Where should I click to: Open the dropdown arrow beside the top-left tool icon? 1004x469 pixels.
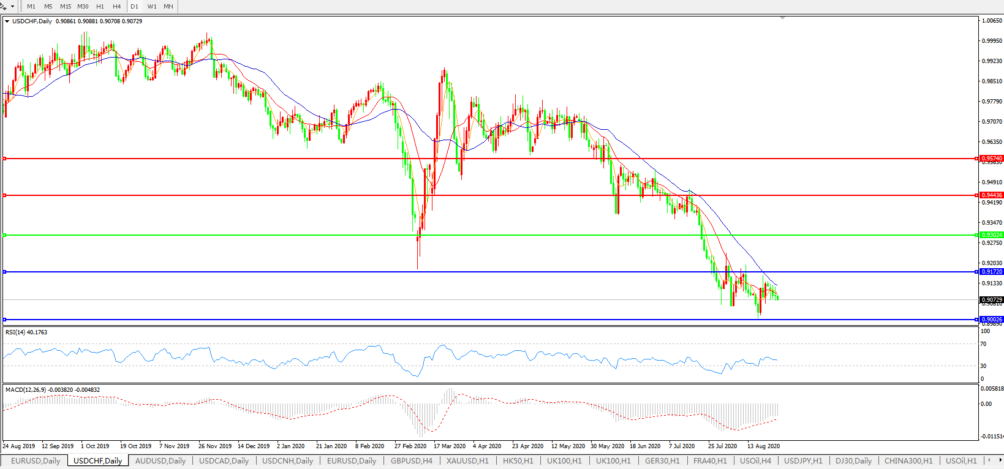click(x=12, y=7)
